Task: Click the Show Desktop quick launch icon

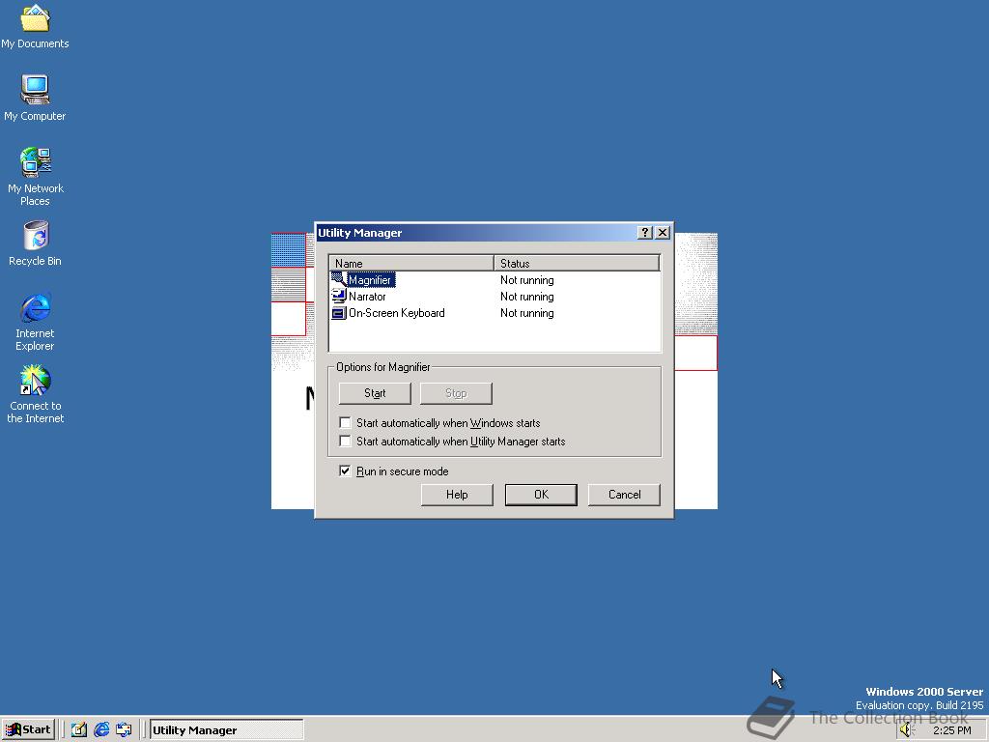Action: point(78,729)
